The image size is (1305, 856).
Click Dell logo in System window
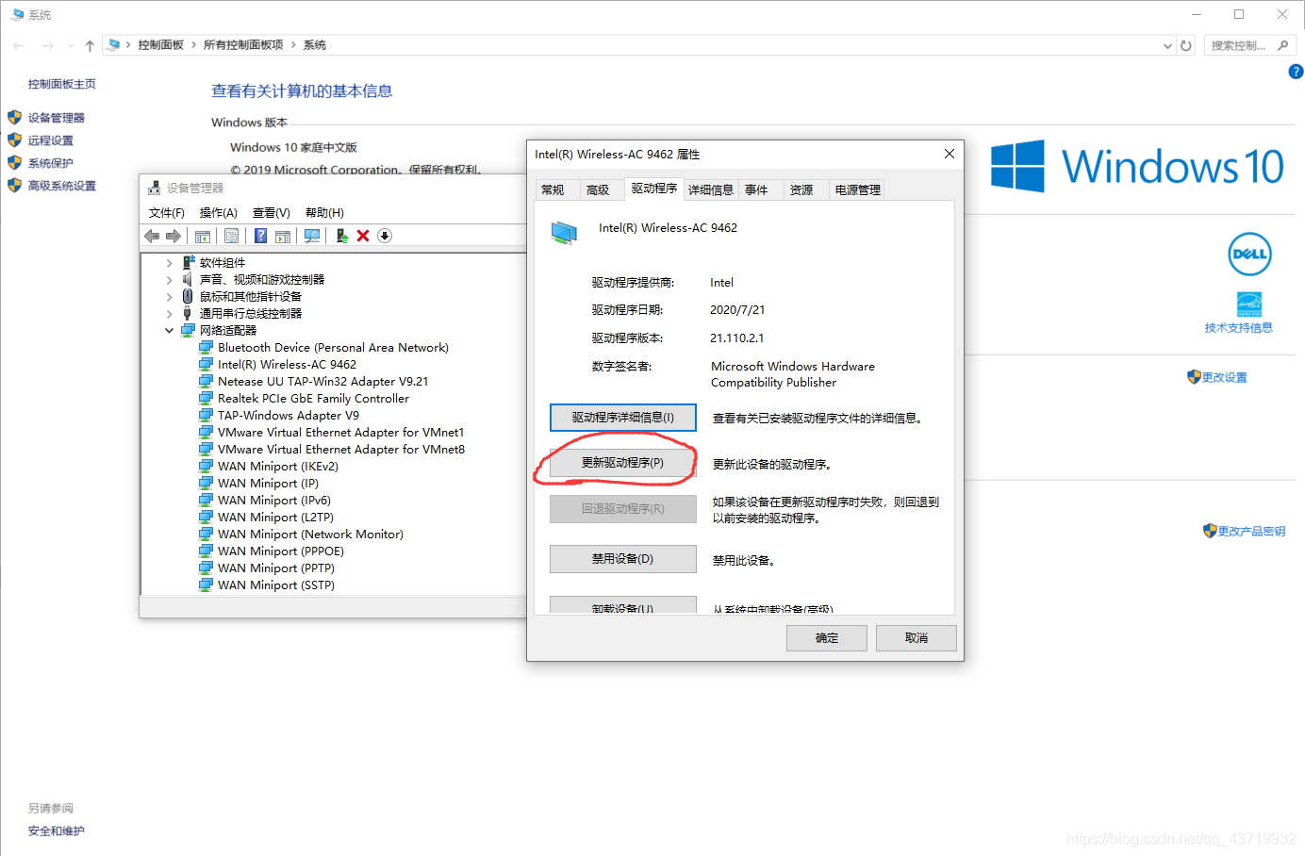pos(1249,255)
